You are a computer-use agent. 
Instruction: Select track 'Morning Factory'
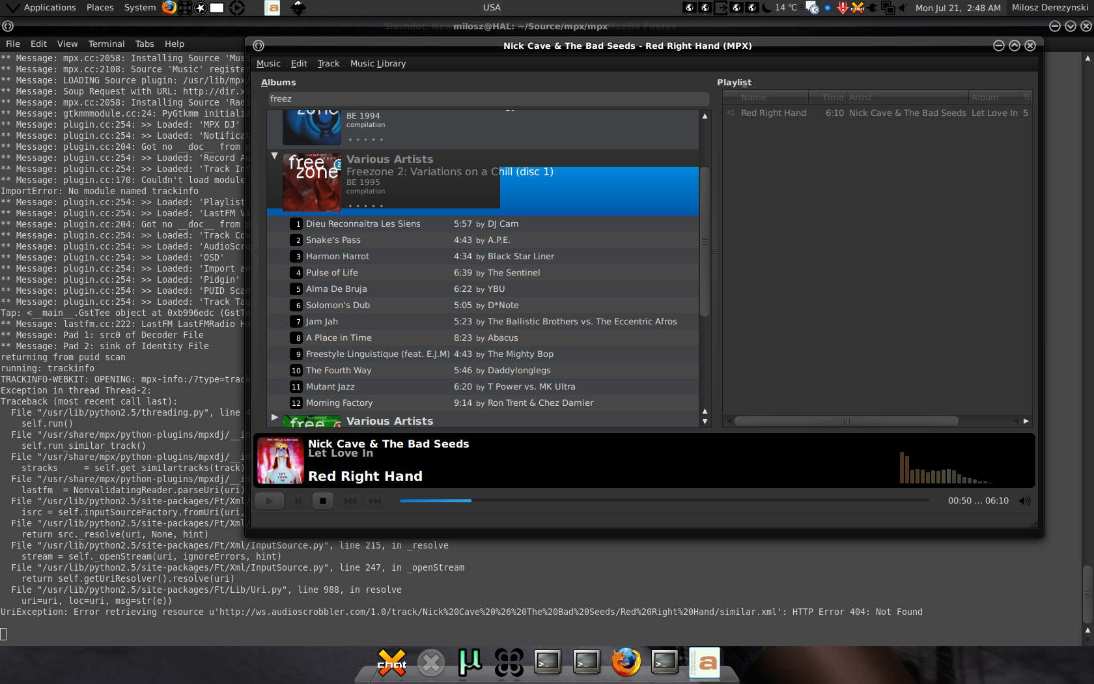click(x=483, y=403)
